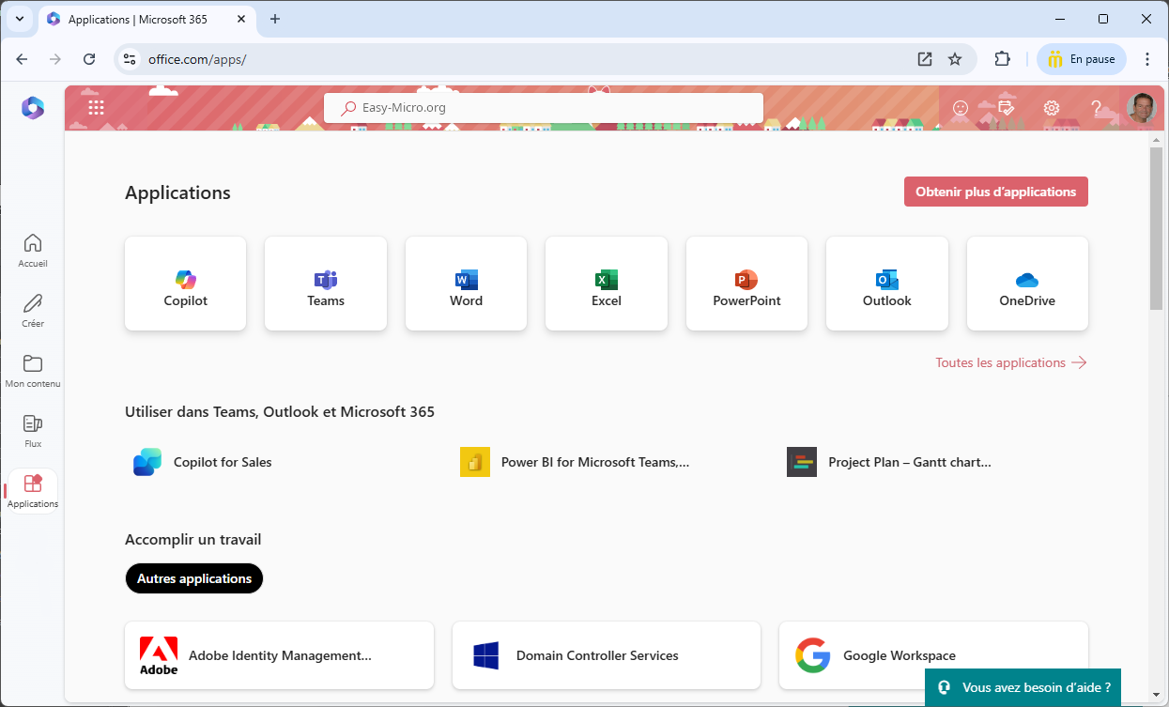View site information icon
This screenshot has width=1169, height=707.
(131, 59)
